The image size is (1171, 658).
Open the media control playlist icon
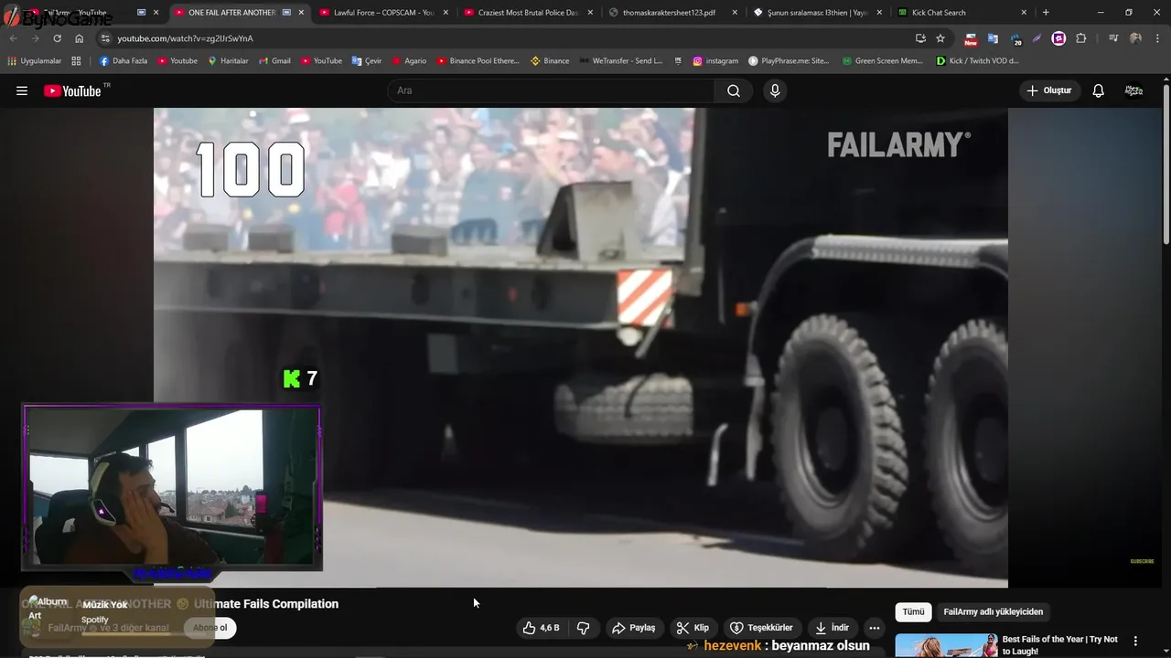pos(1113,38)
